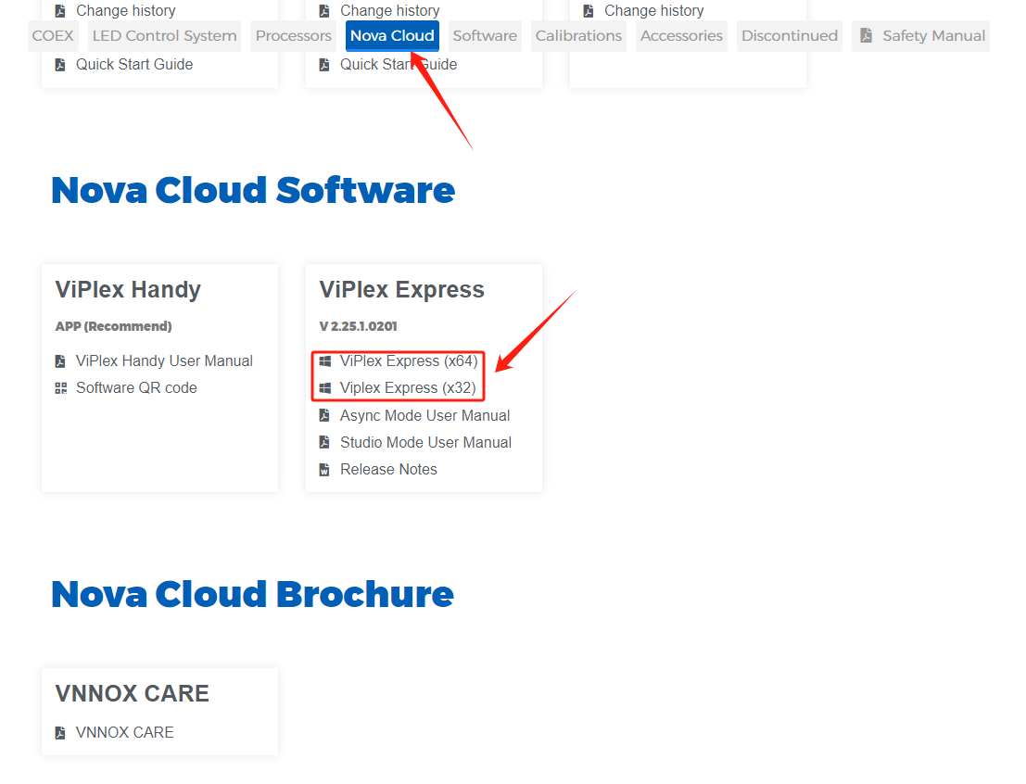1026x784 pixels.
Task: Click the PDF icon beside the VNNOX CARE link
Action: [61, 733]
